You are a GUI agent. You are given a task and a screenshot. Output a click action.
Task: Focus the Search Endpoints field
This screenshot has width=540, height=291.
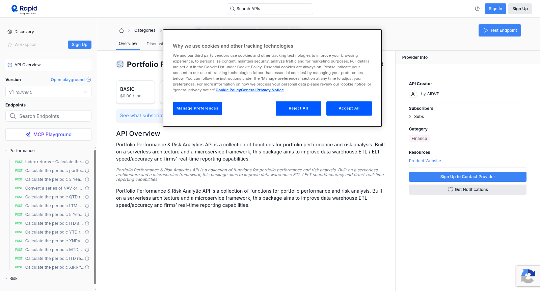click(x=48, y=116)
